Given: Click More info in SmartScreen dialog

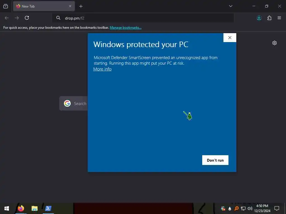Looking at the screenshot, I should tap(102, 69).
